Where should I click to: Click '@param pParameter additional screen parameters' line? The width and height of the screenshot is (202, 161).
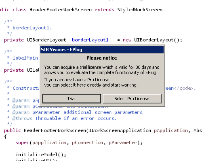(77, 112)
